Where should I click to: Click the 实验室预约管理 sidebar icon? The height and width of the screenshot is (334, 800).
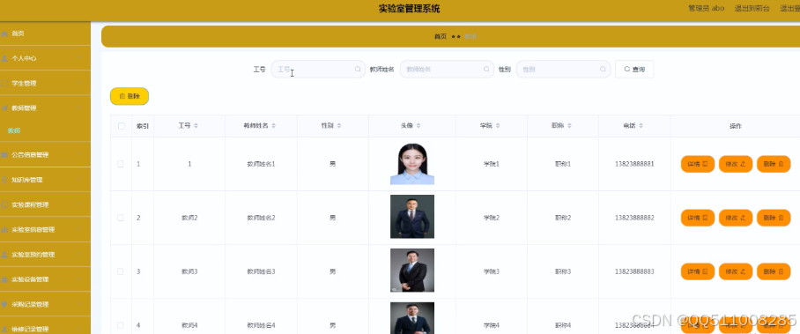pyautogui.click(x=4, y=255)
